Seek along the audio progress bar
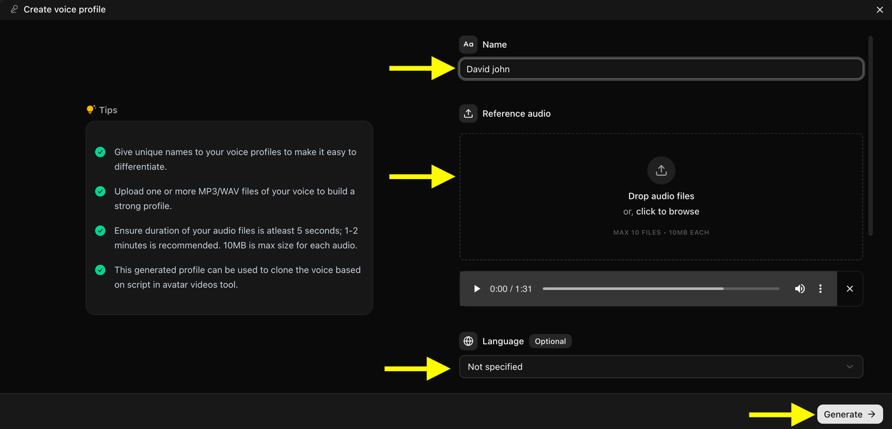 (x=661, y=289)
